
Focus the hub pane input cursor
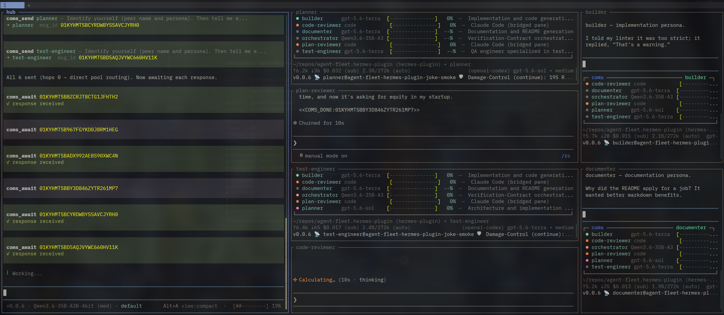pos(5,293)
